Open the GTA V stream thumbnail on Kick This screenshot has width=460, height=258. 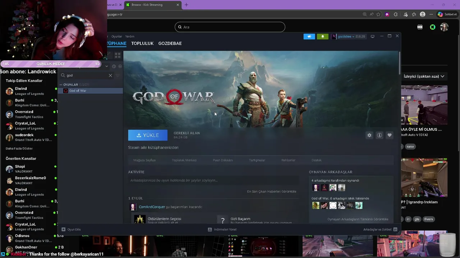pos(424,105)
